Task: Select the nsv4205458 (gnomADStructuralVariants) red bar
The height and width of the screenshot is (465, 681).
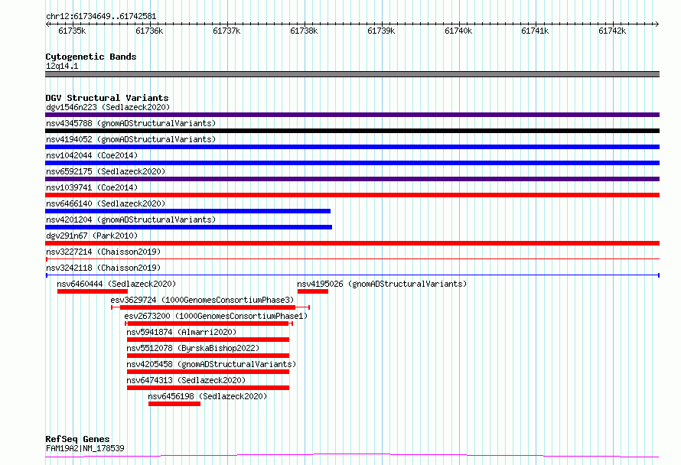Action: (208, 372)
